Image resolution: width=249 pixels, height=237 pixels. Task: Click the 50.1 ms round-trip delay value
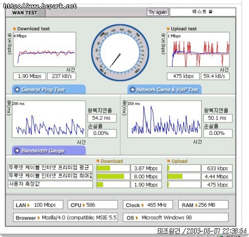[x=218, y=118]
